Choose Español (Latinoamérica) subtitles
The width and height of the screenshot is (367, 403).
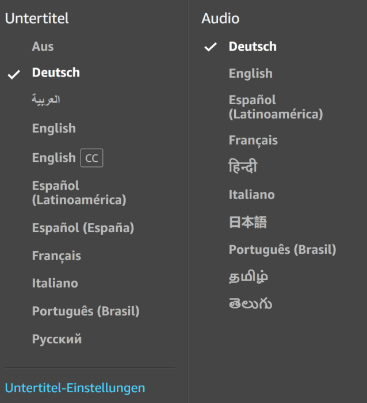pyautogui.click(x=79, y=193)
